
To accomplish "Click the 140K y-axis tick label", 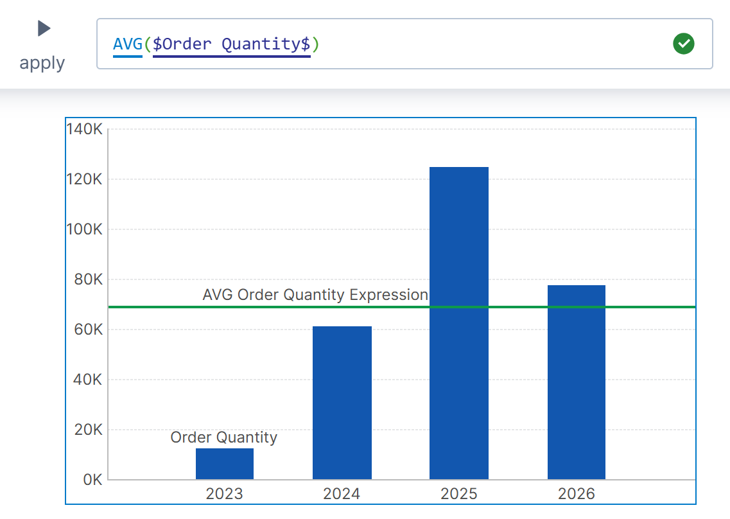I will pos(84,129).
